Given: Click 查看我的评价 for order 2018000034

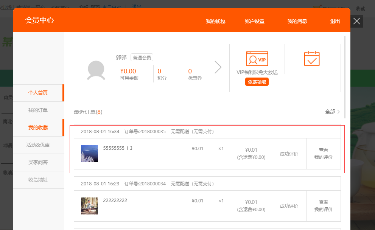Looking at the screenshot, I should [323, 206].
